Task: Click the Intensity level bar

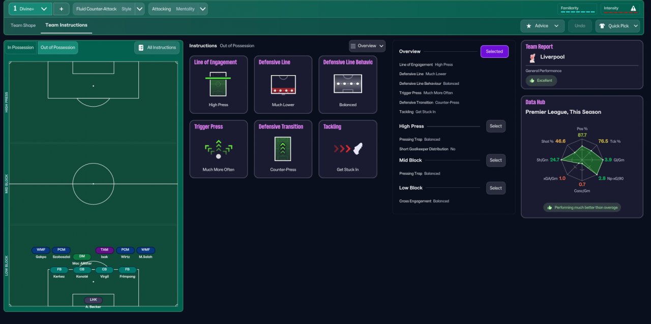Action: (619, 12)
